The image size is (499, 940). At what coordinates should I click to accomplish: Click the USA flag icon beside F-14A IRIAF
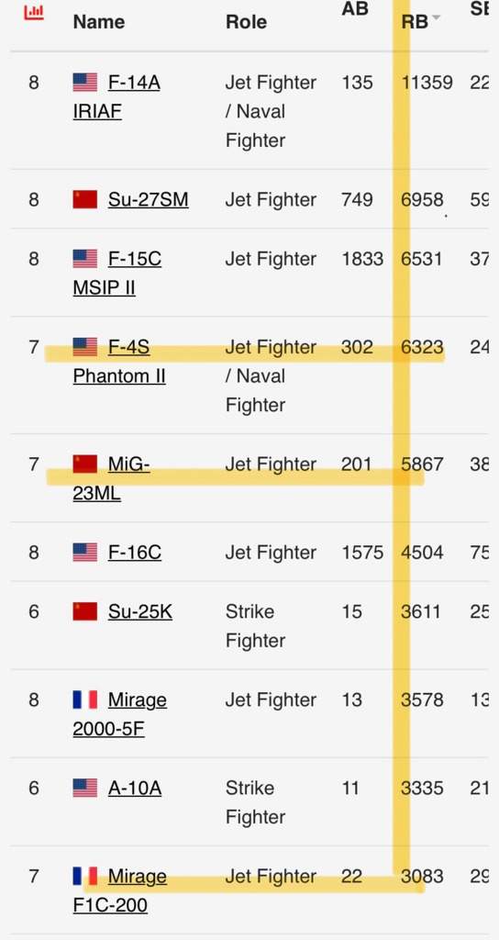pos(85,82)
